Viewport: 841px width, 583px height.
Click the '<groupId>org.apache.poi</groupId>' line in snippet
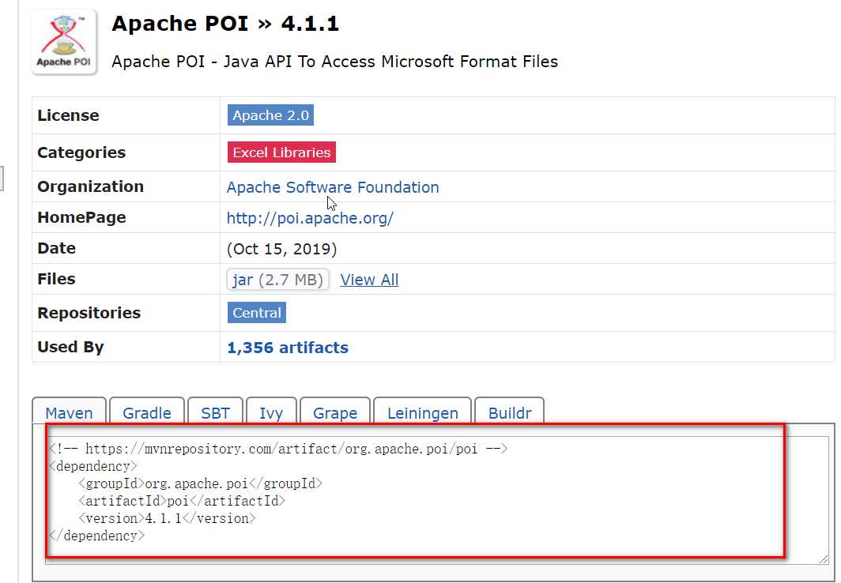[200, 483]
